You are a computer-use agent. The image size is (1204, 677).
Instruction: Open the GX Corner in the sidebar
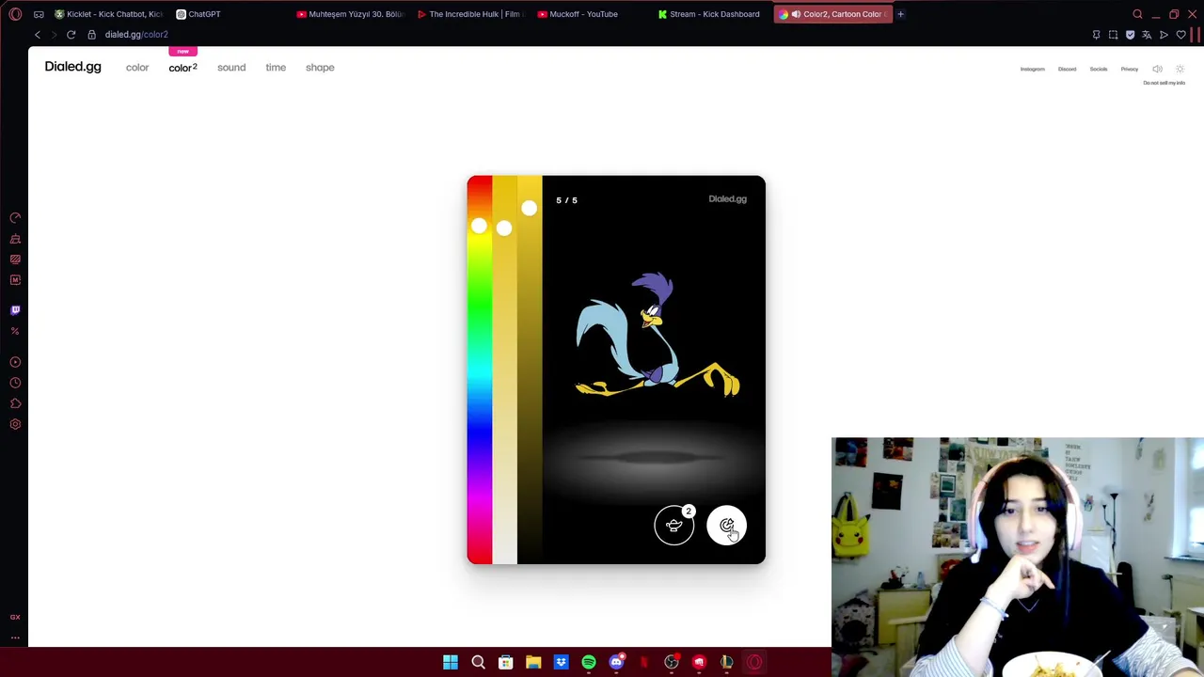(x=15, y=617)
